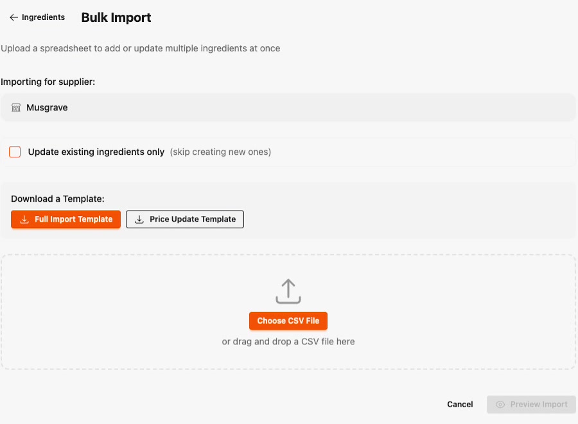
Task: Click the Bulk Import heading
Action: point(116,17)
